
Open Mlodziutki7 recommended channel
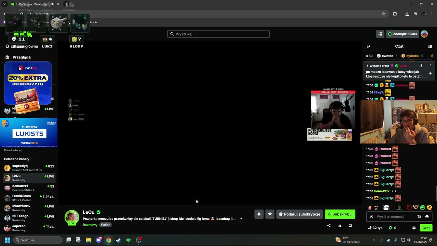[x=29, y=208]
